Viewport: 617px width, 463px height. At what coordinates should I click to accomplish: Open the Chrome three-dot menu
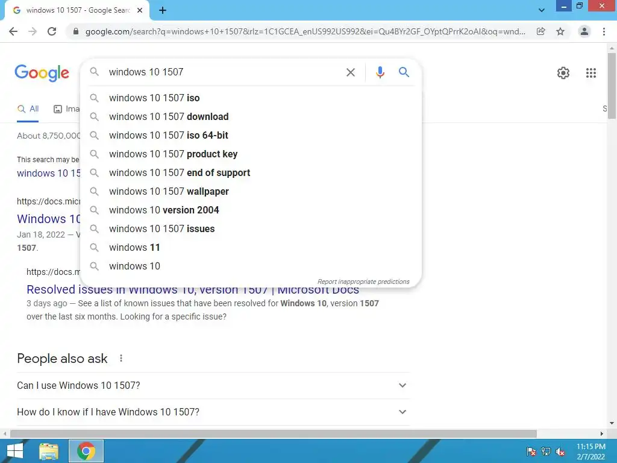click(x=604, y=31)
